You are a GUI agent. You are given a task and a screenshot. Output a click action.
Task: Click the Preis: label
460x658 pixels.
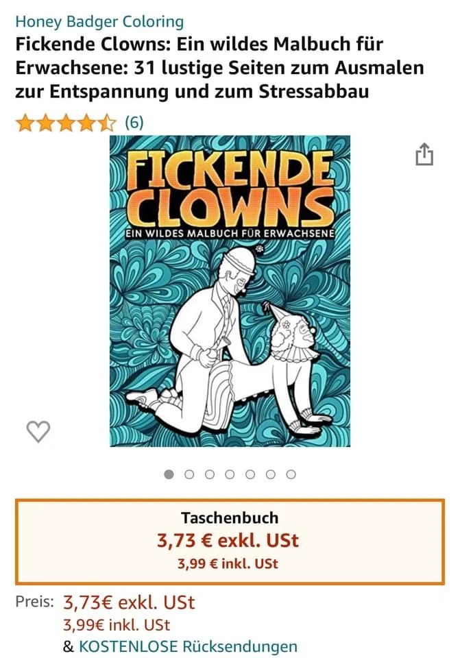pyautogui.click(x=34, y=602)
